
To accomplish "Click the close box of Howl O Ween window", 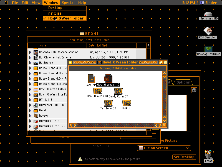I will [70, 62].
